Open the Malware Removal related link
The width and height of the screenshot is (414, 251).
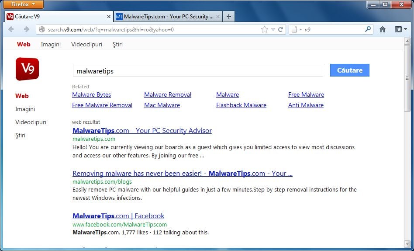click(x=168, y=95)
